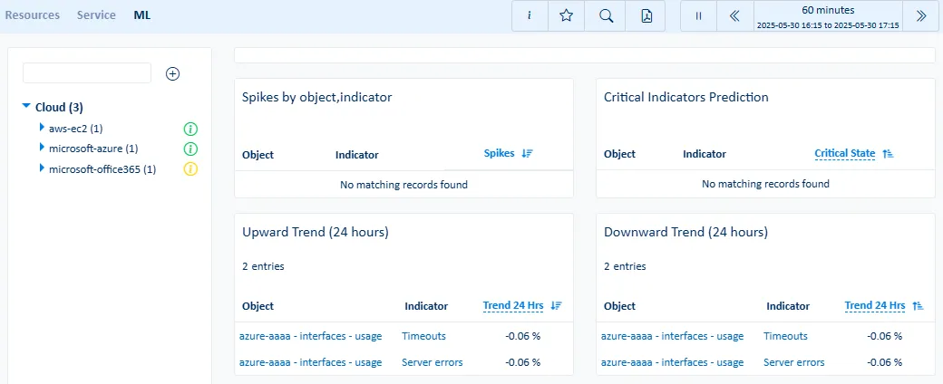The width and height of the screenshot is (943, 384).
Task: Click the info 'i' toolbar button
Action: 530,16
